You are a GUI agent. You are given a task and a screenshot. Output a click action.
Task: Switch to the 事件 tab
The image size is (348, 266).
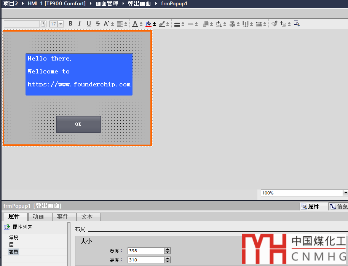pyautogui.click(x=62, y=217)
